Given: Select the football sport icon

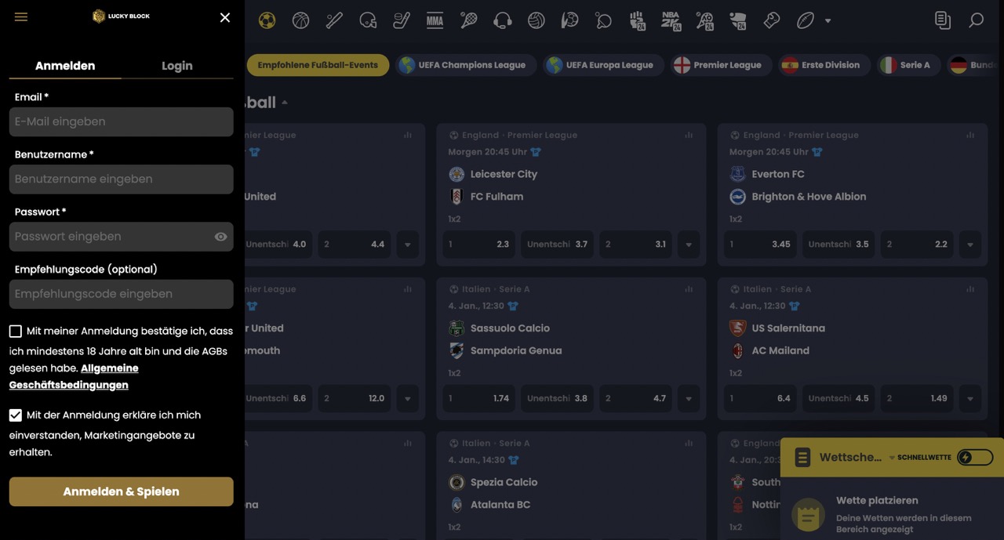Looking at the screenshot, I should (x=267, y=20).
